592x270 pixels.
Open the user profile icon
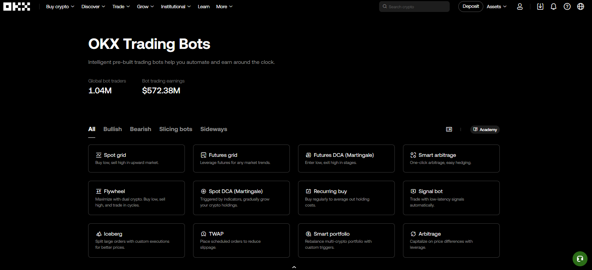(x=520, y=7)
